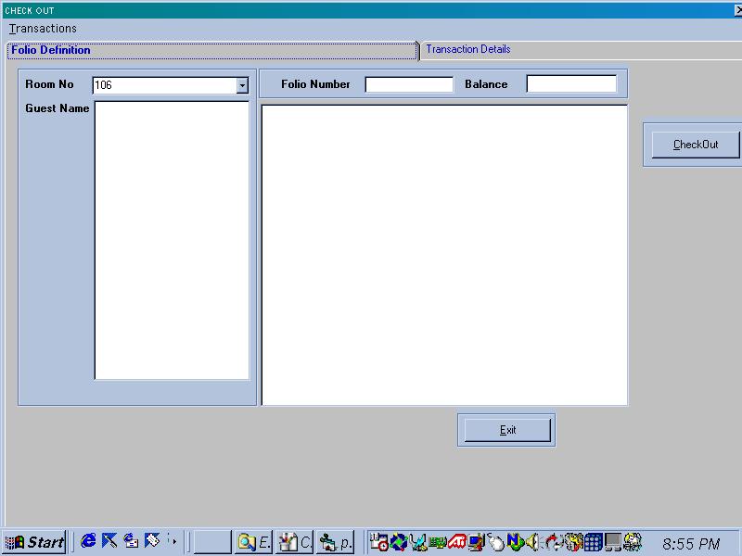Click the Show Desktop quick launch icon
742x556 pixels.
109,540
